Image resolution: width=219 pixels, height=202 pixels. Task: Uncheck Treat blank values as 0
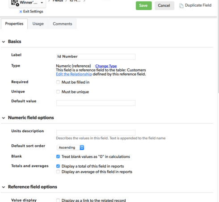(x=58, y=156)
